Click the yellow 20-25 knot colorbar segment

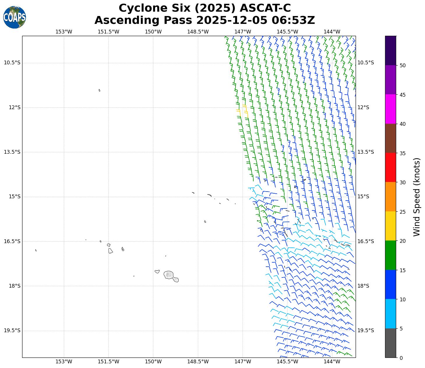click(x=390, y=226)
